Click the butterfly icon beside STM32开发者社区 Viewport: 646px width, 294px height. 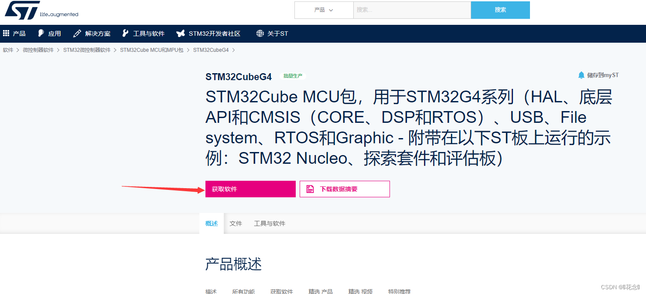coord(181,33)
